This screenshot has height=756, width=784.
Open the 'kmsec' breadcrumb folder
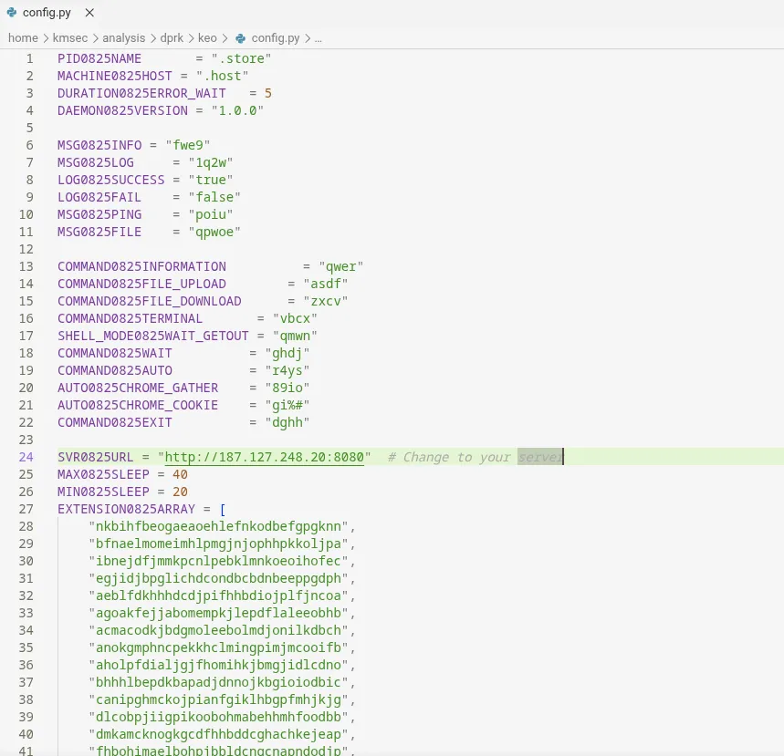pos(70,38)
